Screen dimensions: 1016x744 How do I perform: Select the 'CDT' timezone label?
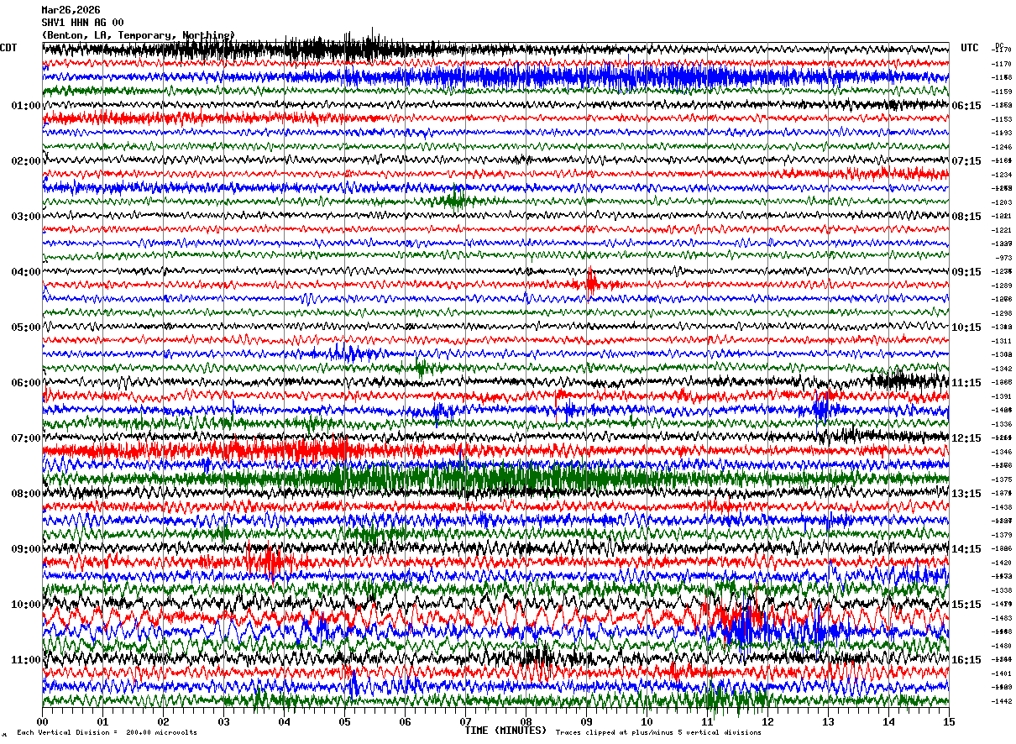8,48
